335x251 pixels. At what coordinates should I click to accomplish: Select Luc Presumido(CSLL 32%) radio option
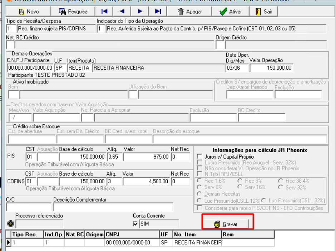264,201
